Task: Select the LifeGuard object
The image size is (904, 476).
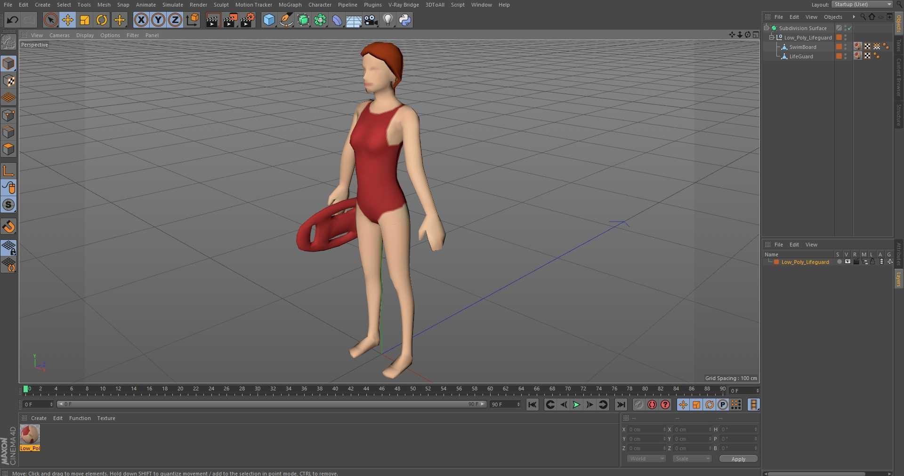Action: 801,56
